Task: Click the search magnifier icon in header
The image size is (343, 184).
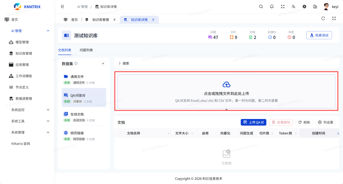Action: point(261,7)
